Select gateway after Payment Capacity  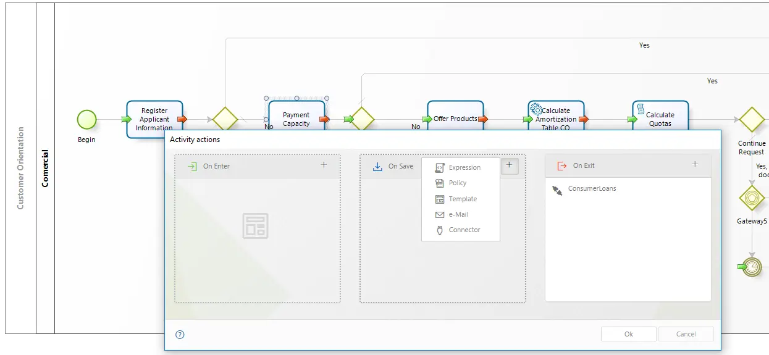[362, 119]
